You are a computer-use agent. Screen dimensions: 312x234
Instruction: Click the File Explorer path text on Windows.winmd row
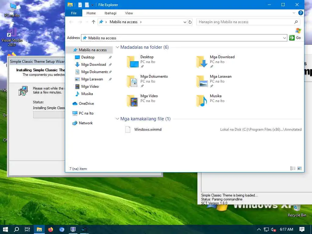[261, 129]
